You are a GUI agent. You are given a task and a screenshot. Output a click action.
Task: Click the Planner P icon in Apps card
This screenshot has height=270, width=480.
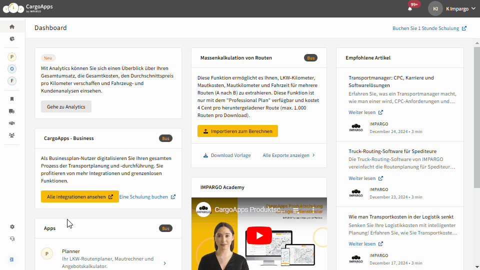[47, 253]
